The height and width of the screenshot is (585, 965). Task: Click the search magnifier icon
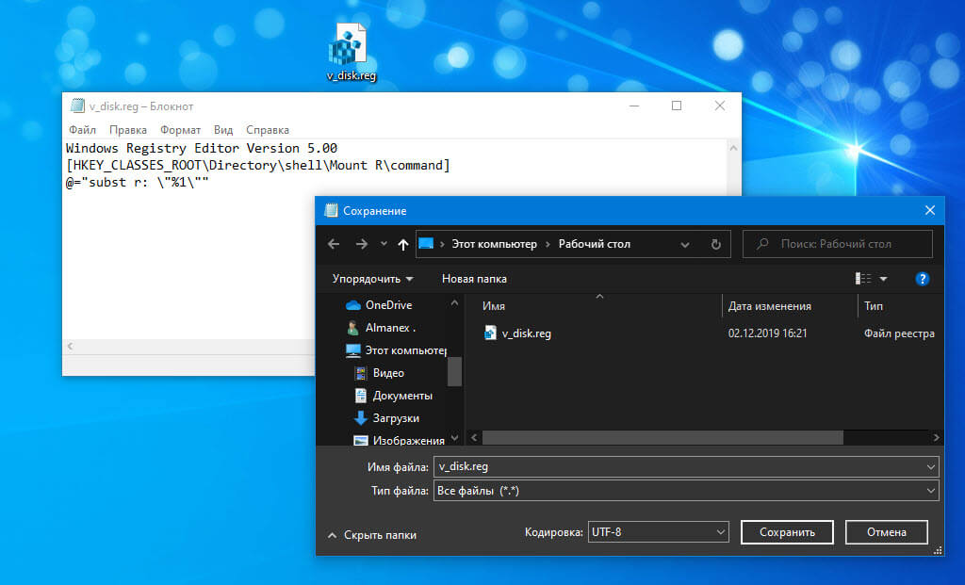tap(762, 244)
